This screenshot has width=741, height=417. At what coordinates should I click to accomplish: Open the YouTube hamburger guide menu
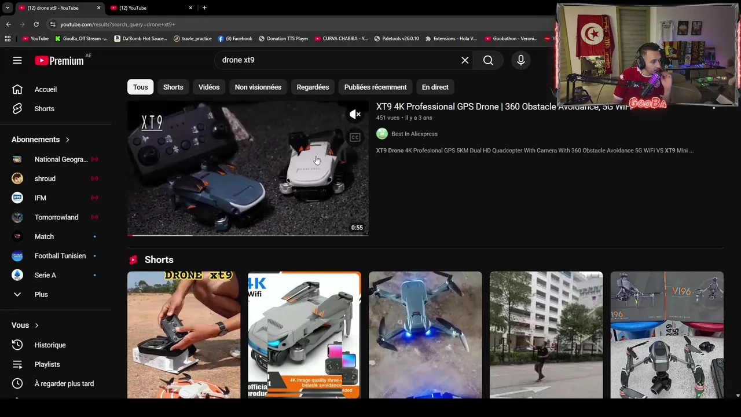pyautogui.click(x=17, y=60)
